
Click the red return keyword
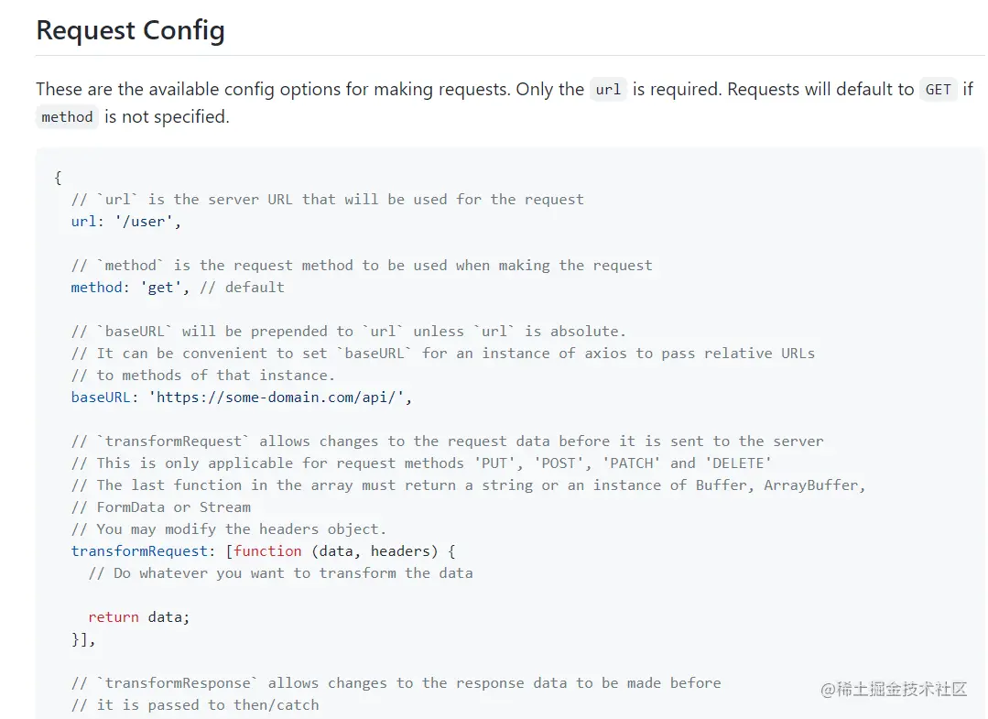pos(114,616)
